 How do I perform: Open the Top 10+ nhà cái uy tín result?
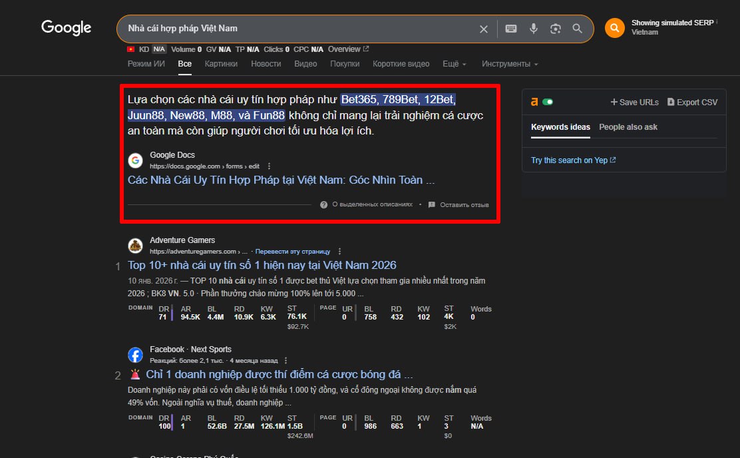(262, 266)
